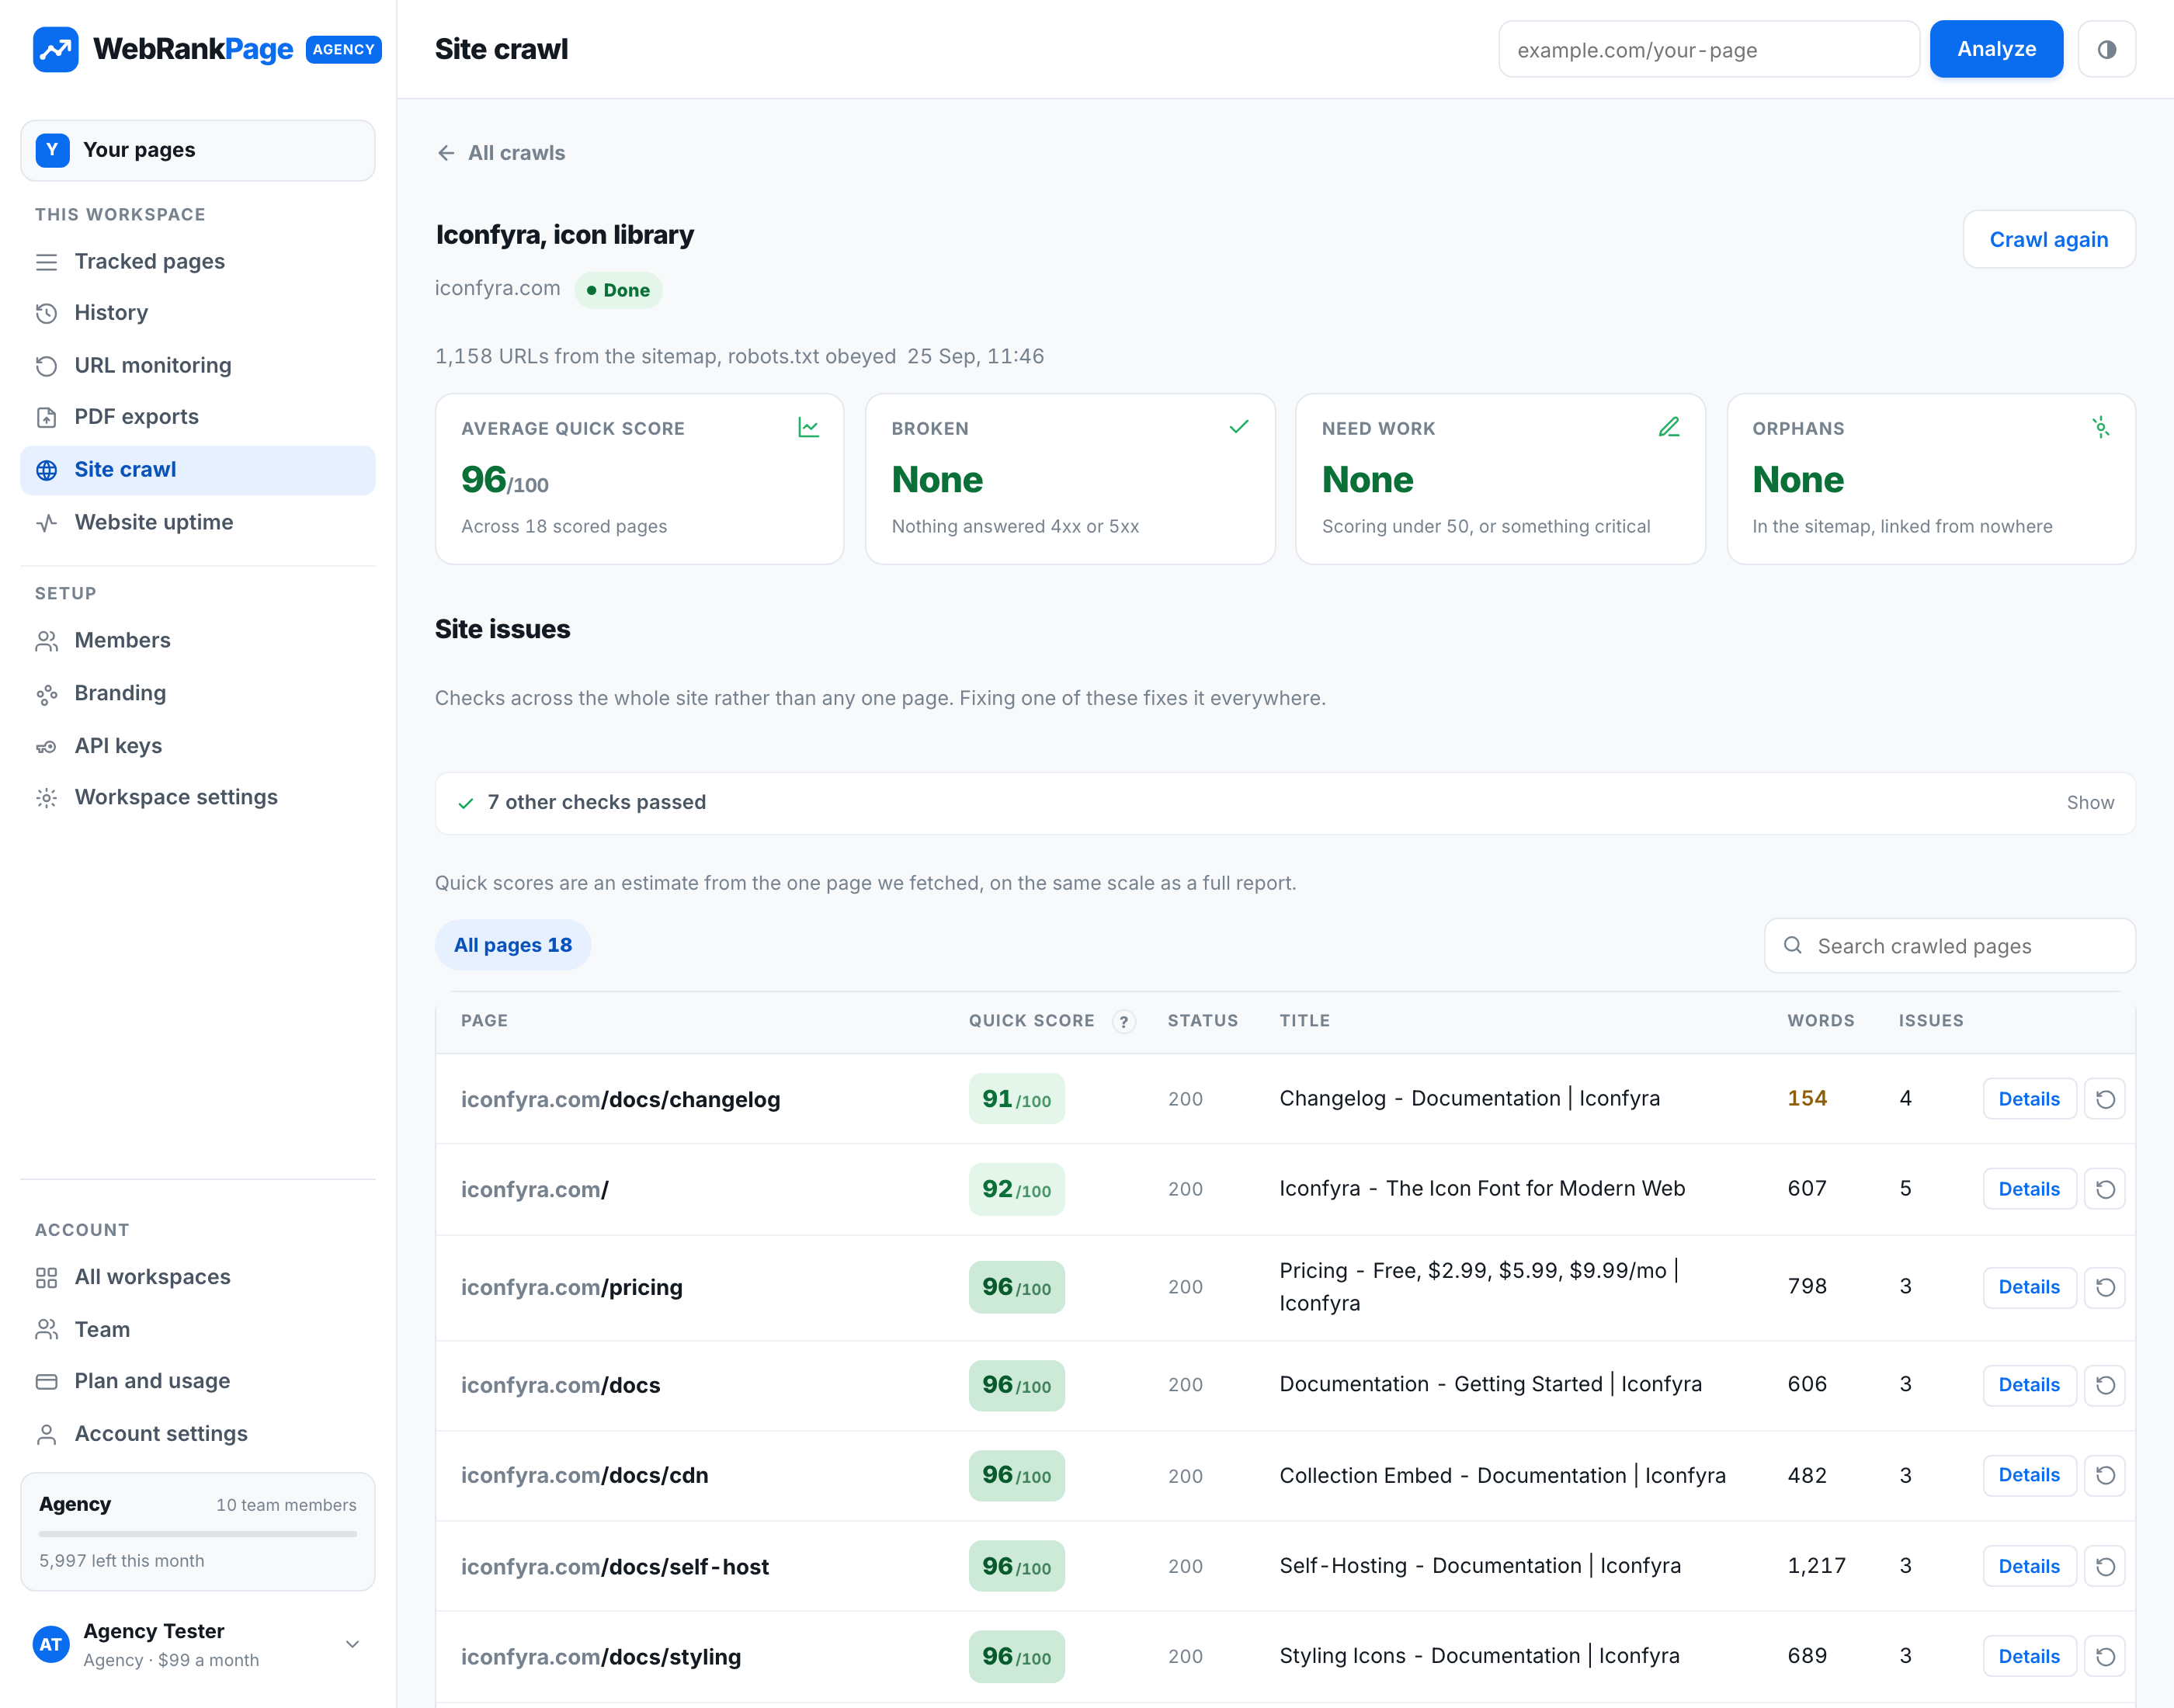Click the Agency plan usage progress bar
This screenshot has width=2174, height=1708.
[x=198, y=1533]
